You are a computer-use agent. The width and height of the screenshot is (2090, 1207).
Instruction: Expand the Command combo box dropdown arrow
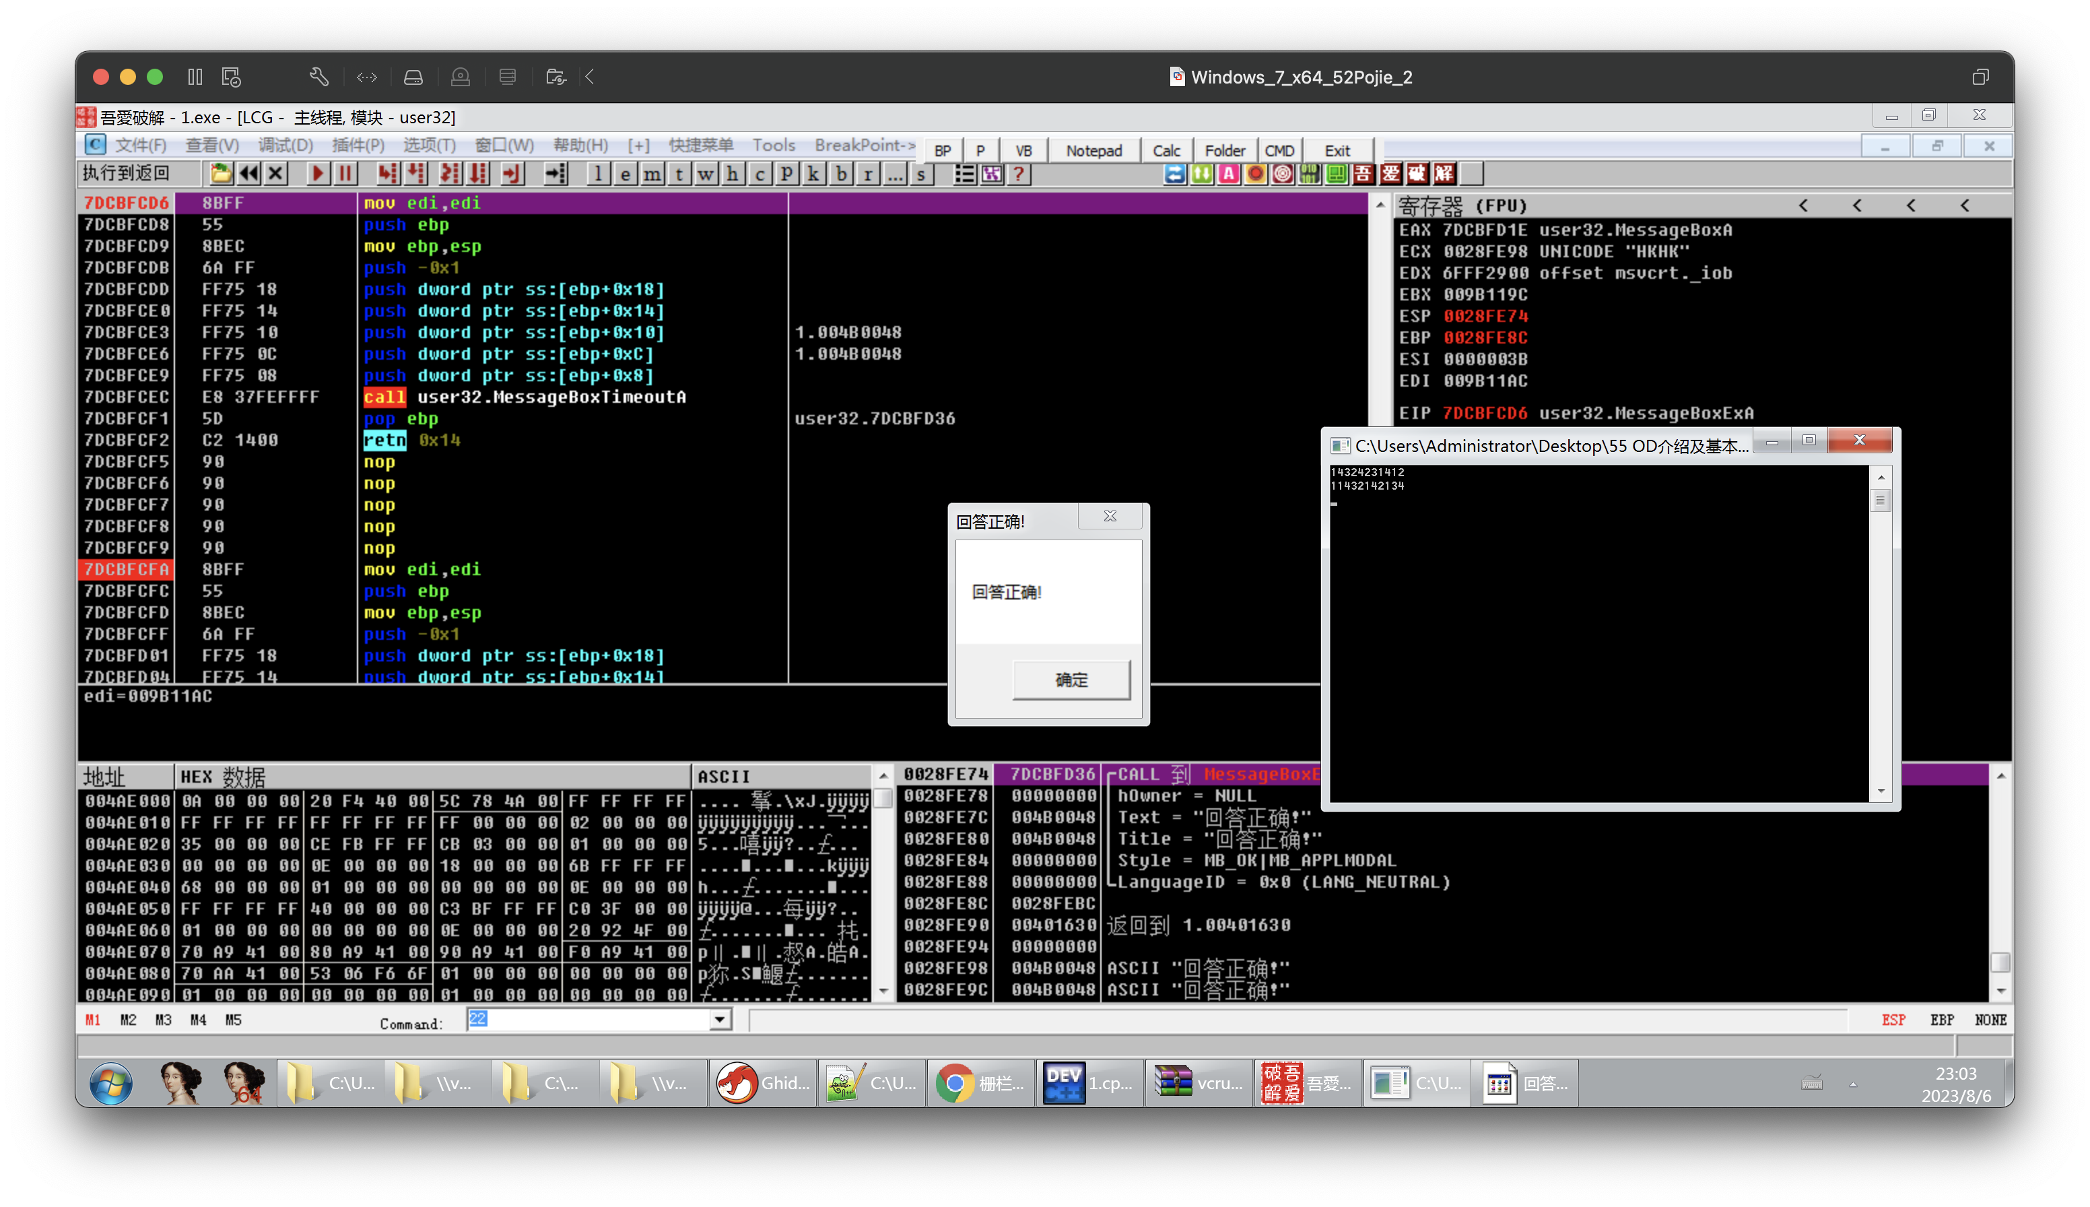tap(720, 1020)
